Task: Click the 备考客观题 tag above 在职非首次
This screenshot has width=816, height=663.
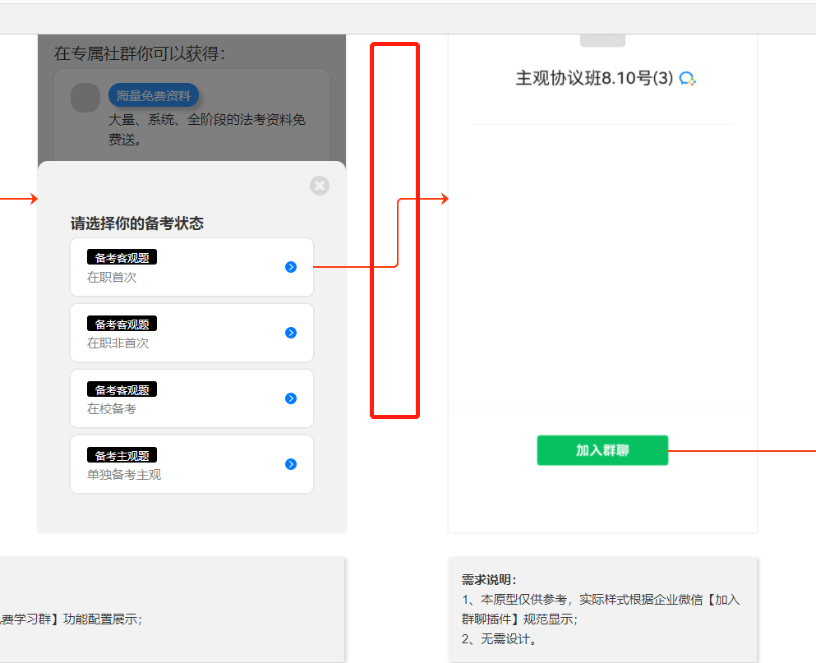Action: point(122,324)
